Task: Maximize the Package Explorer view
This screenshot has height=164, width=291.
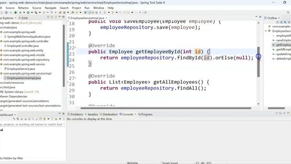Action: (x=63, y=17)
